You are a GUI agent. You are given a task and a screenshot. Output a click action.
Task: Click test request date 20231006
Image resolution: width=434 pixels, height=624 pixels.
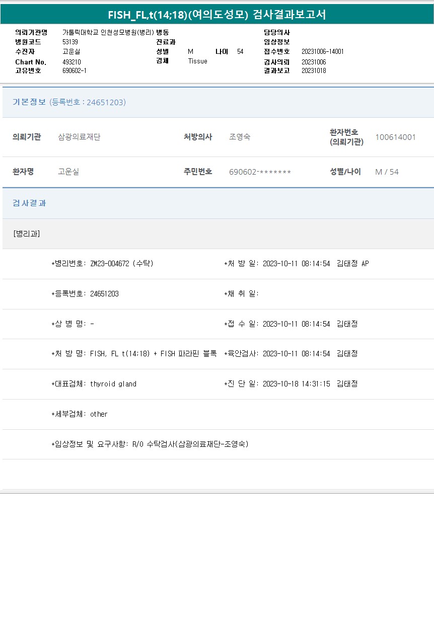314,62
